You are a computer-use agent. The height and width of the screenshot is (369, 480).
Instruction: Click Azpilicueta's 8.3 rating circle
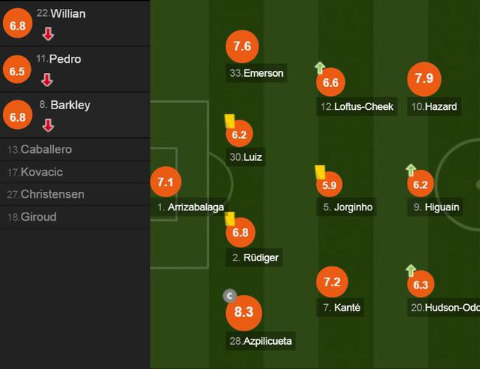click(244, 312)
